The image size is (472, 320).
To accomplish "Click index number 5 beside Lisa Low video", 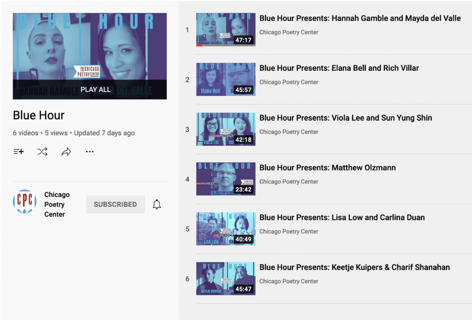I will (187, 229).
